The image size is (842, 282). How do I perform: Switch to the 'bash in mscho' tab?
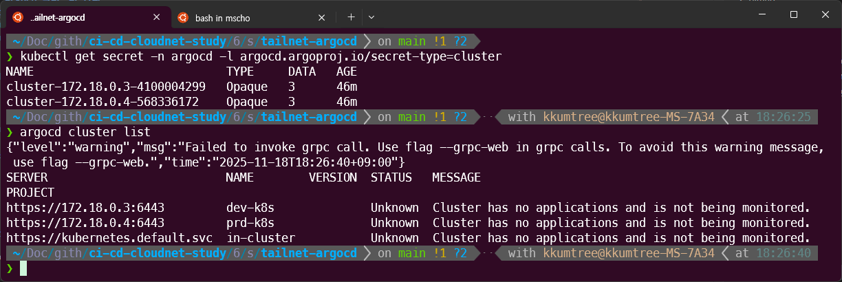250,17
